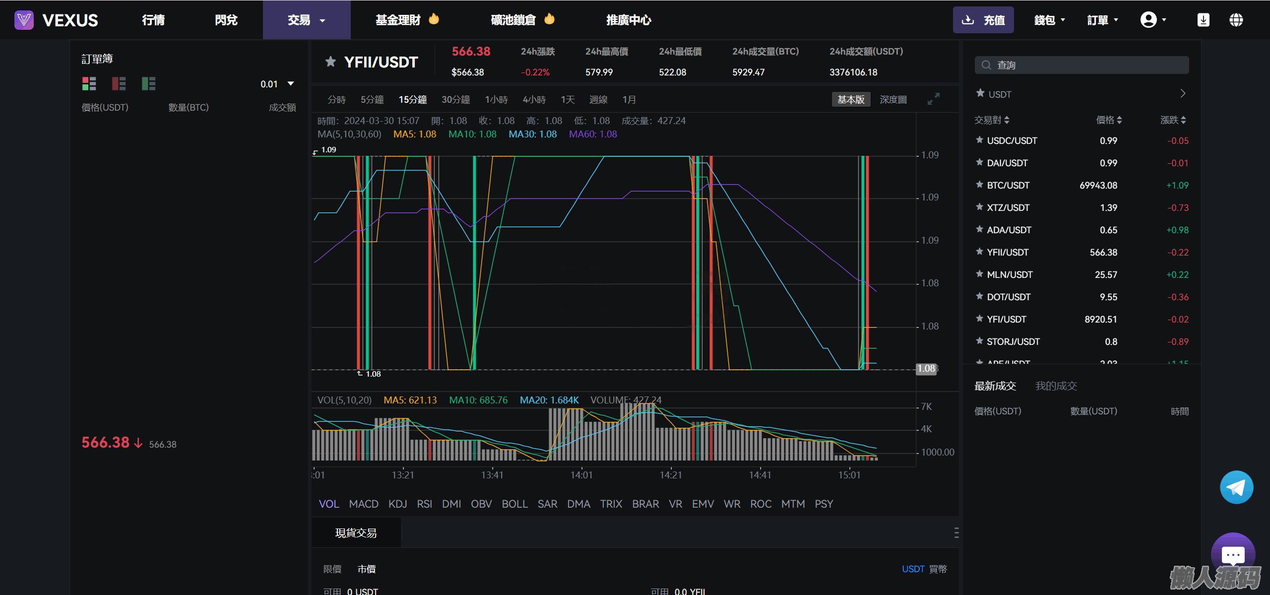Expand chart to fullscreen
Viewport: 1270px width, 595px height.
tap(933, 99)
